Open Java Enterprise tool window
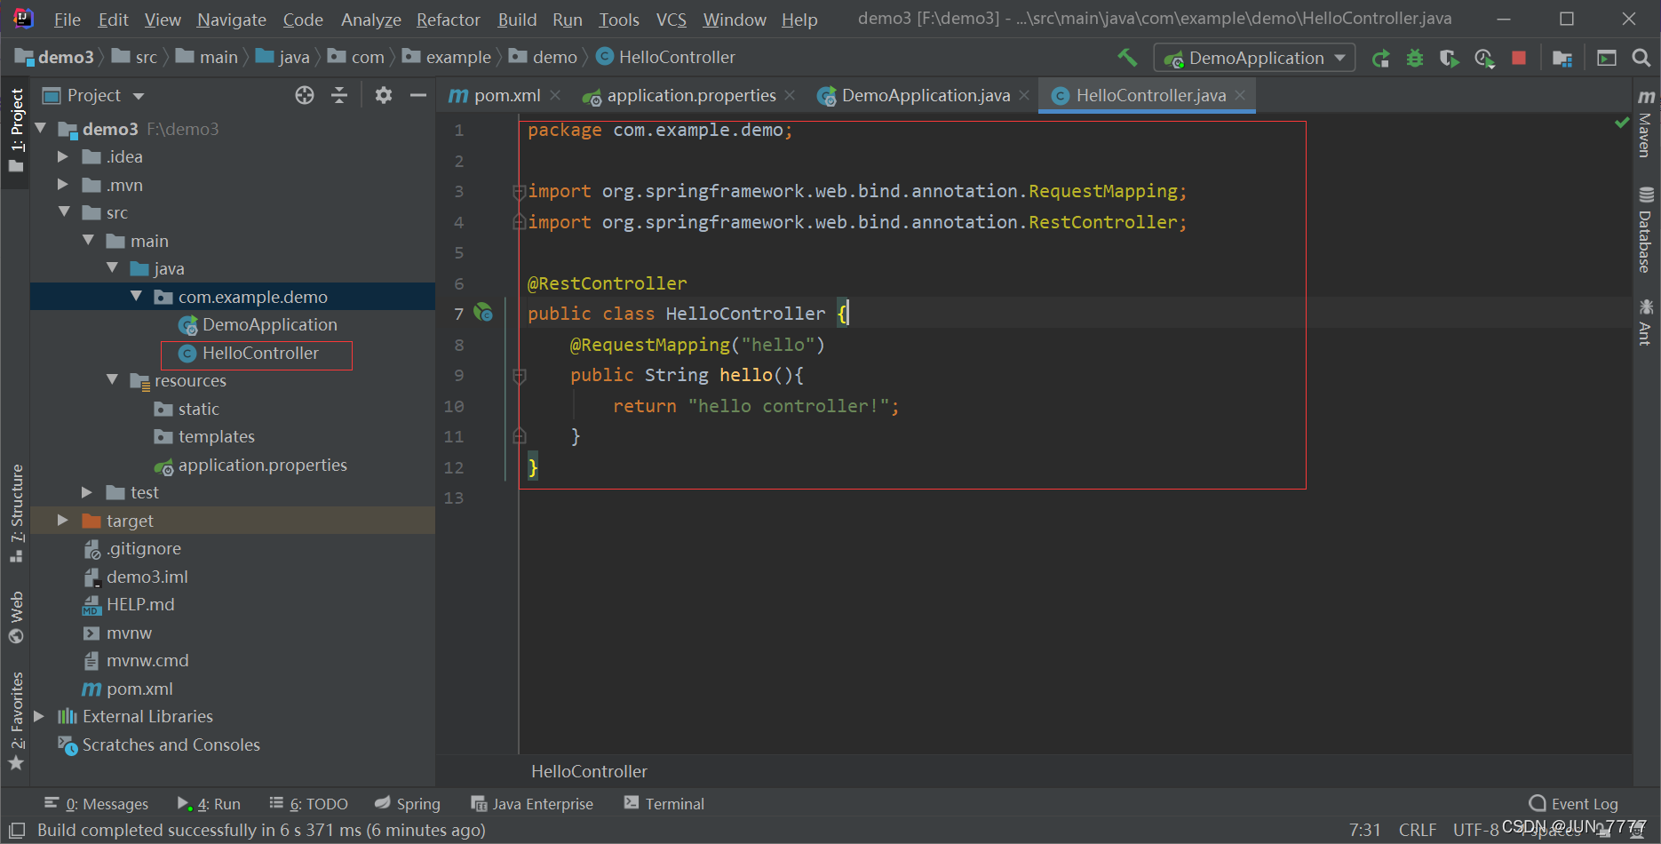The width and height of the screenshot is (1661, 844). pos(532,804)
